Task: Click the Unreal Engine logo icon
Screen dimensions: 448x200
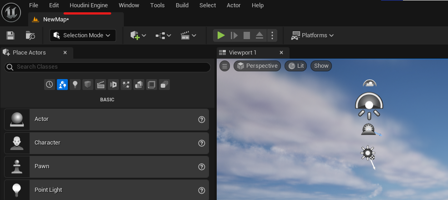Action: click(11, 12)
